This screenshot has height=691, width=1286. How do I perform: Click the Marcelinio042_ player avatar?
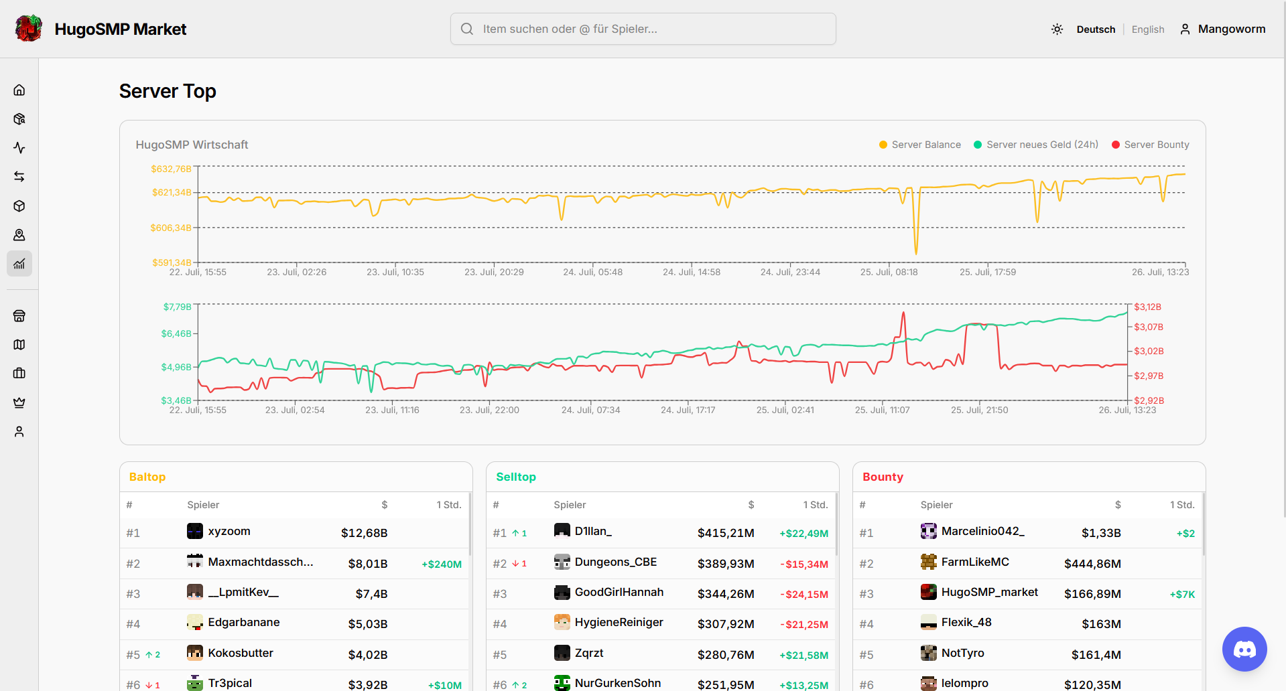pos(929,531)
